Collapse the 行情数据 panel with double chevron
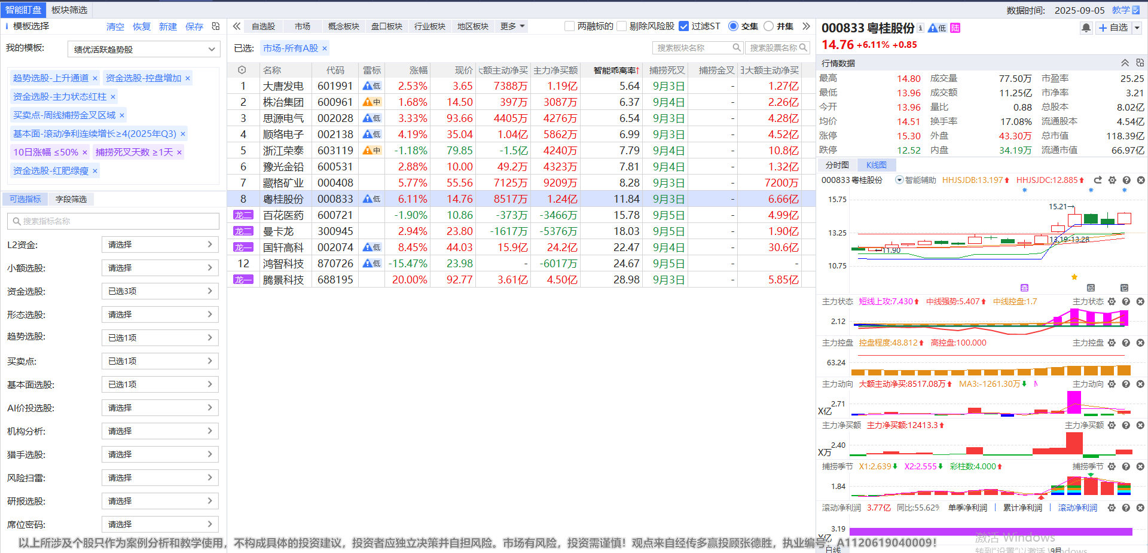The image size is (1148, 553). (x=1125, y=63)
